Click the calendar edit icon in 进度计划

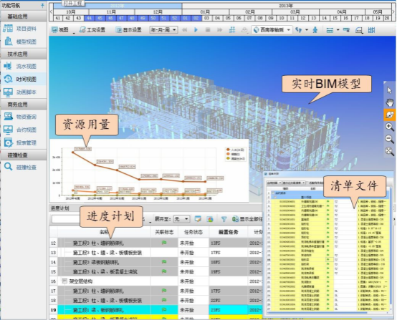tap(198, 219)
